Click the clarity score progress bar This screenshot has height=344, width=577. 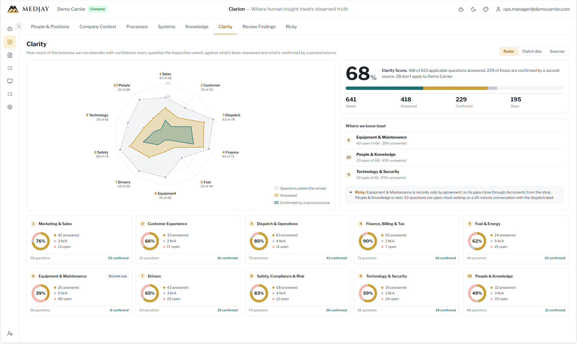454,88
